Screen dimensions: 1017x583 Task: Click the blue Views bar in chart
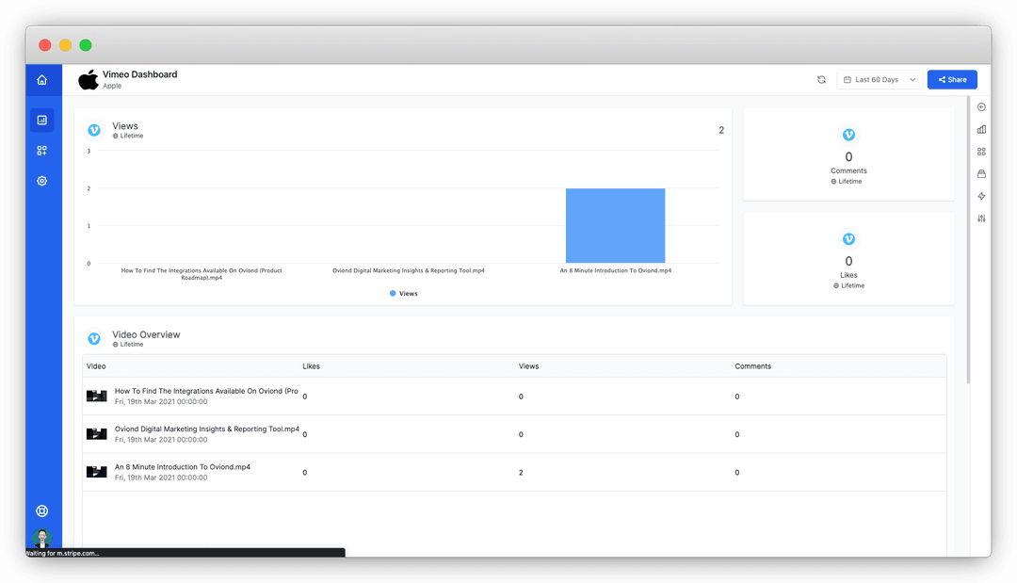(x=616, y=226)
